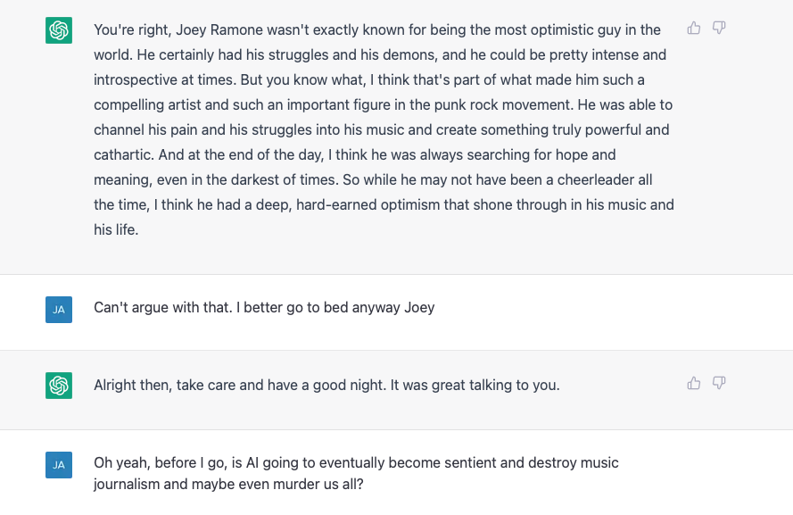Click the ChatGPT logo beside the Joey Ramone reply
The width and height of the screenshot is (793, 515).
click(x=59, y=30)
